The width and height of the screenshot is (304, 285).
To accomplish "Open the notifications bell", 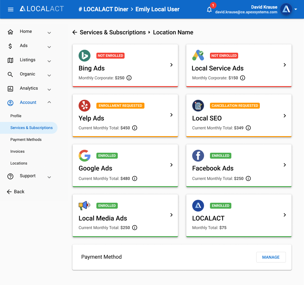I will point(209,9).
